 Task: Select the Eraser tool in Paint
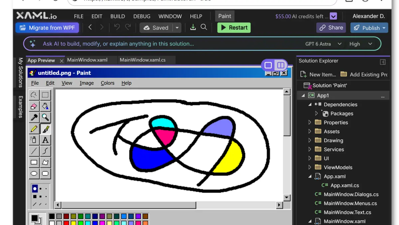[34, 106]
